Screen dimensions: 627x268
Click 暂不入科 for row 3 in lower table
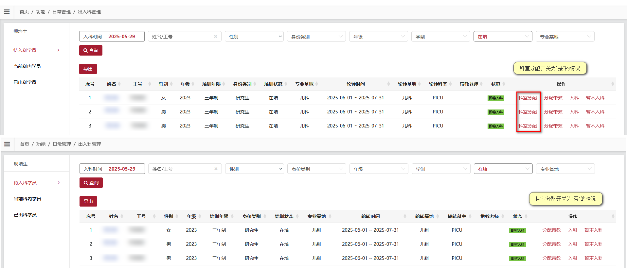point(594,258)
